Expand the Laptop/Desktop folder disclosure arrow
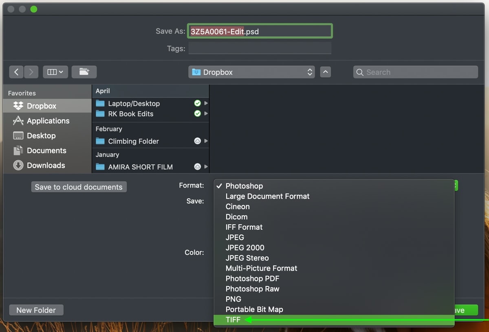Viewport: 489px width, 332px height. 206,103
